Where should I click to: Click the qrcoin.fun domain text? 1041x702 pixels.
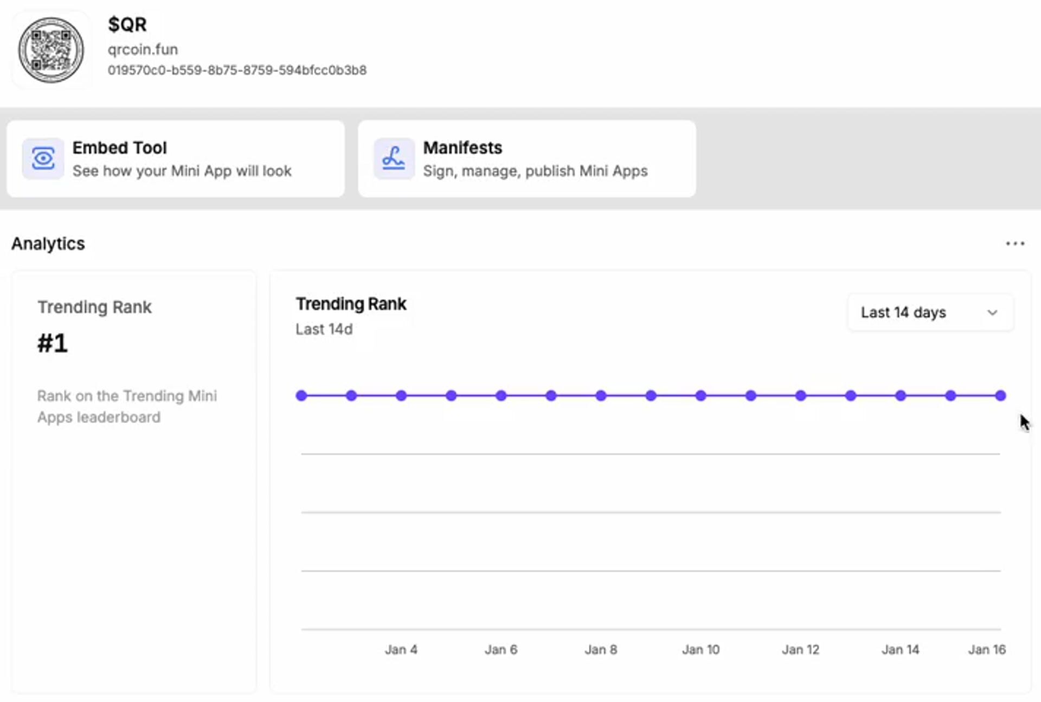[143, 49]
